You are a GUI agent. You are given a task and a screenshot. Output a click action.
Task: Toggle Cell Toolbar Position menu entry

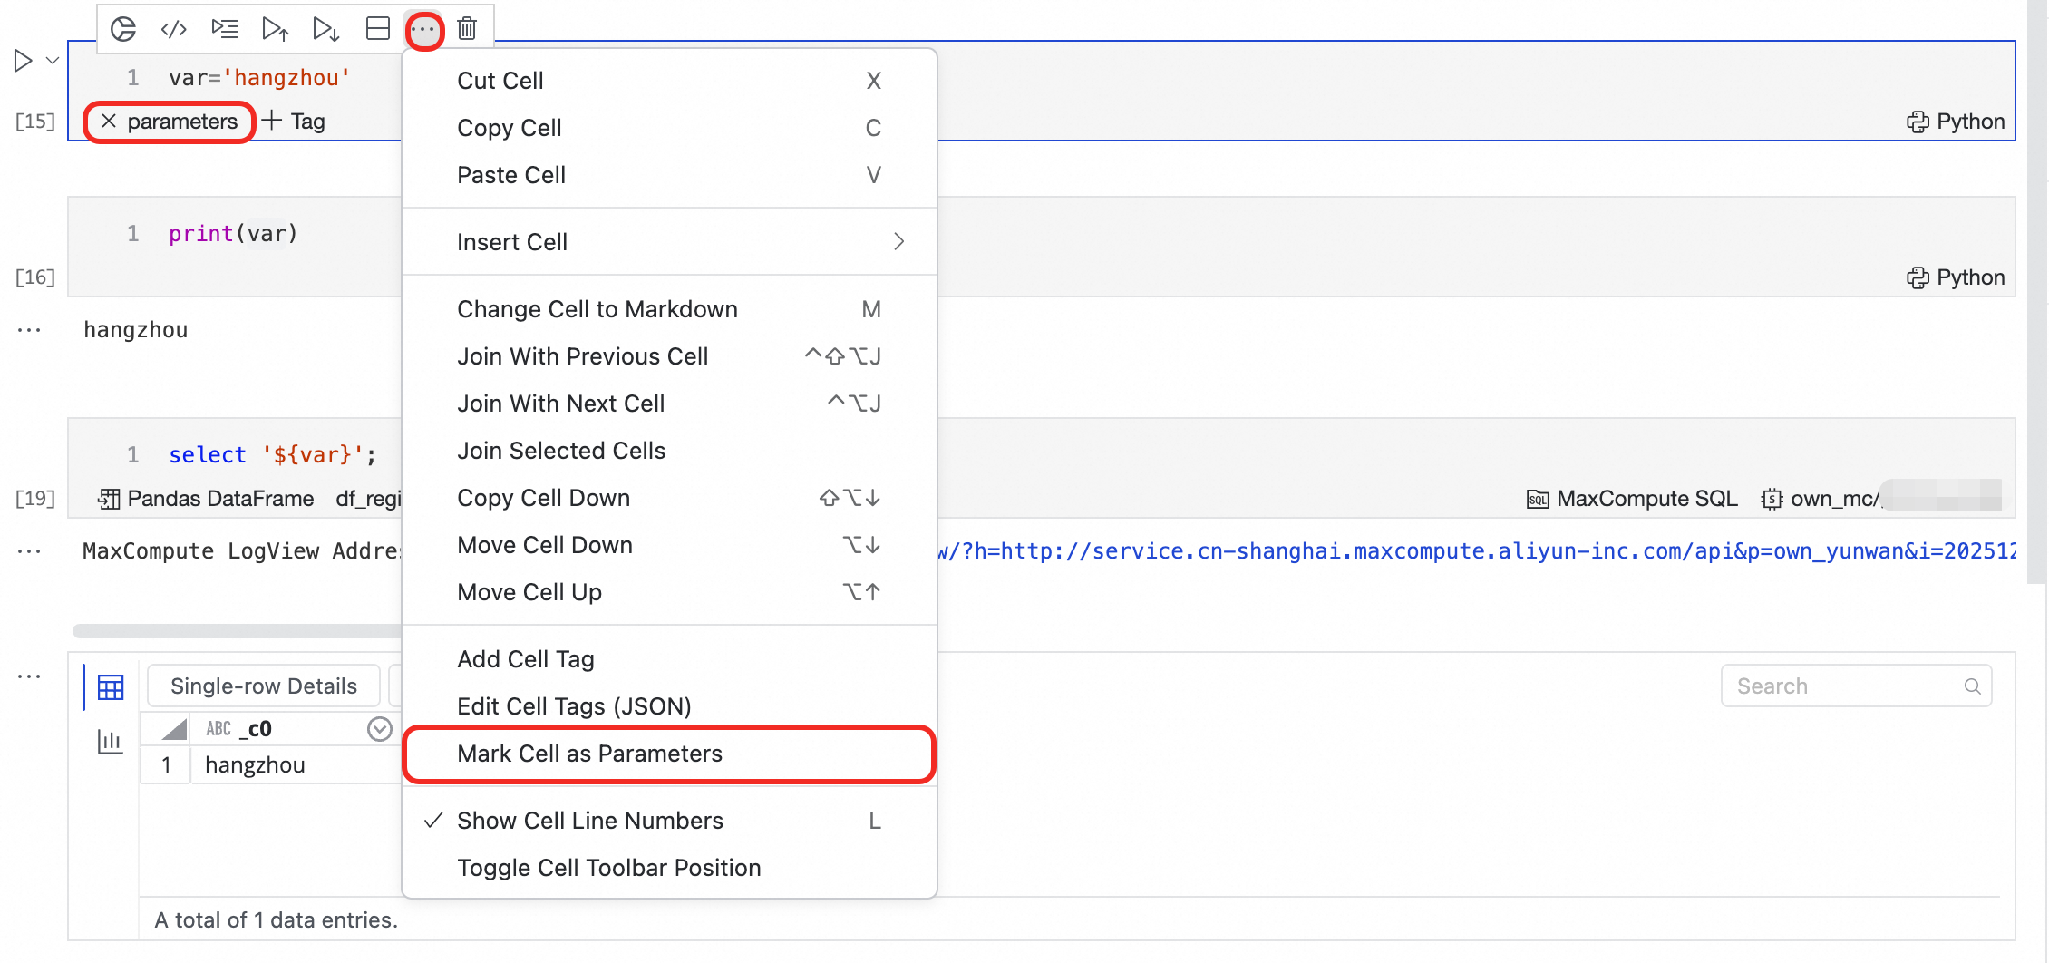(608, 868)
